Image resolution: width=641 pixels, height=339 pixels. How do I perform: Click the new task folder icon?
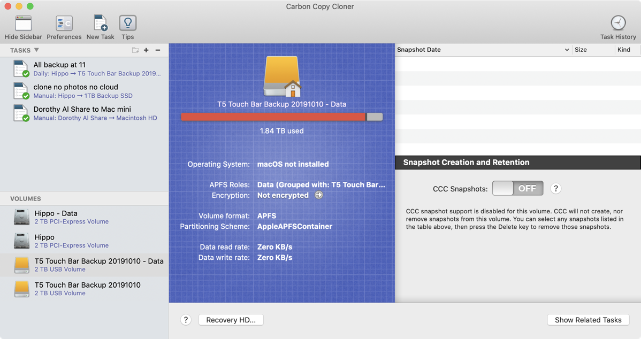tap(135, 50)
